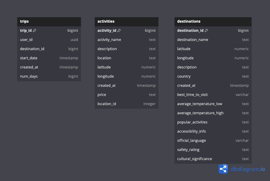Select description field in activities table
This screenshot has height=181, width=270.
coord(127,49)
